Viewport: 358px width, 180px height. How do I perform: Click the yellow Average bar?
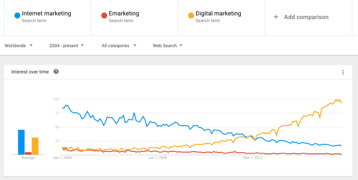(35, 146)
